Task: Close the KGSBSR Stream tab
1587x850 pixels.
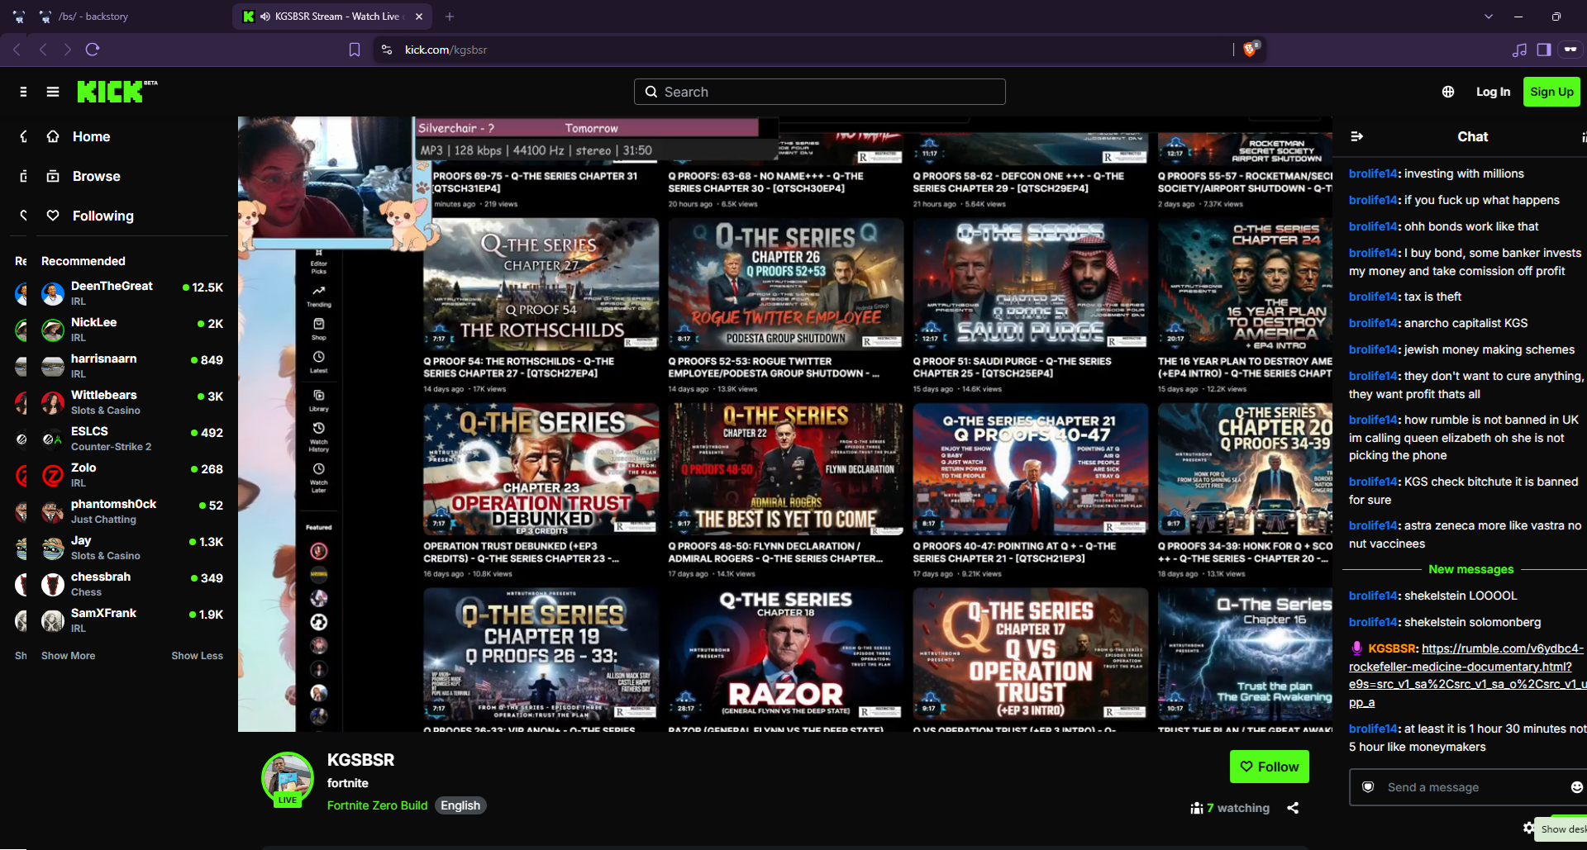Action: tap(419, 17)
